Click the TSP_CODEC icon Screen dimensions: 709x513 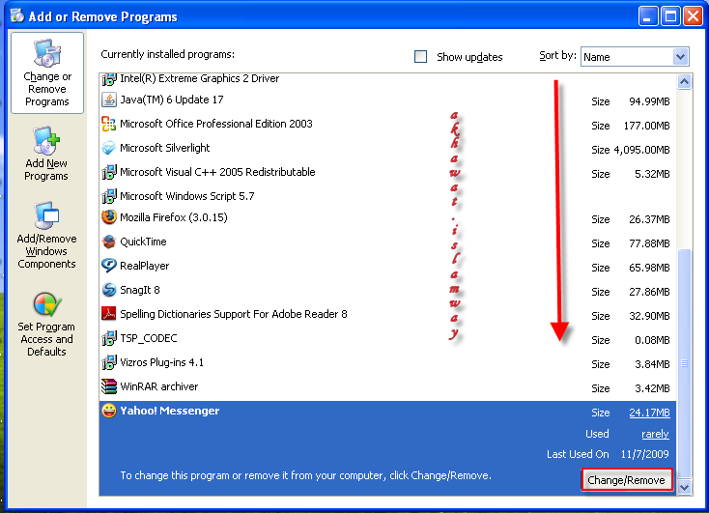109,338
